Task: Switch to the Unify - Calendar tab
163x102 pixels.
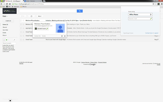Action: [x=32, y=1]
